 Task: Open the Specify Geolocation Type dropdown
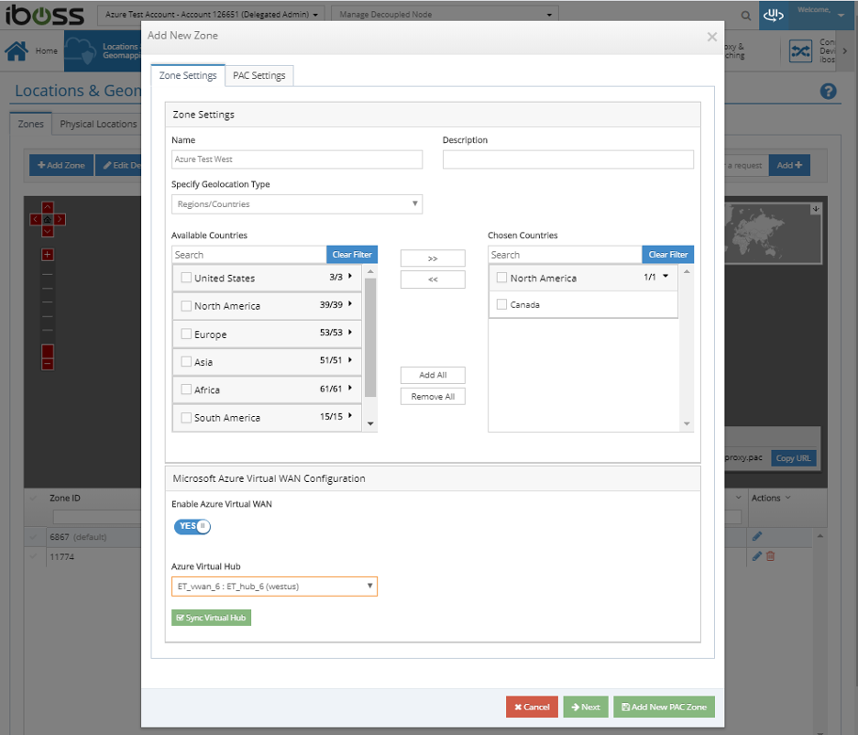[297, 204]
